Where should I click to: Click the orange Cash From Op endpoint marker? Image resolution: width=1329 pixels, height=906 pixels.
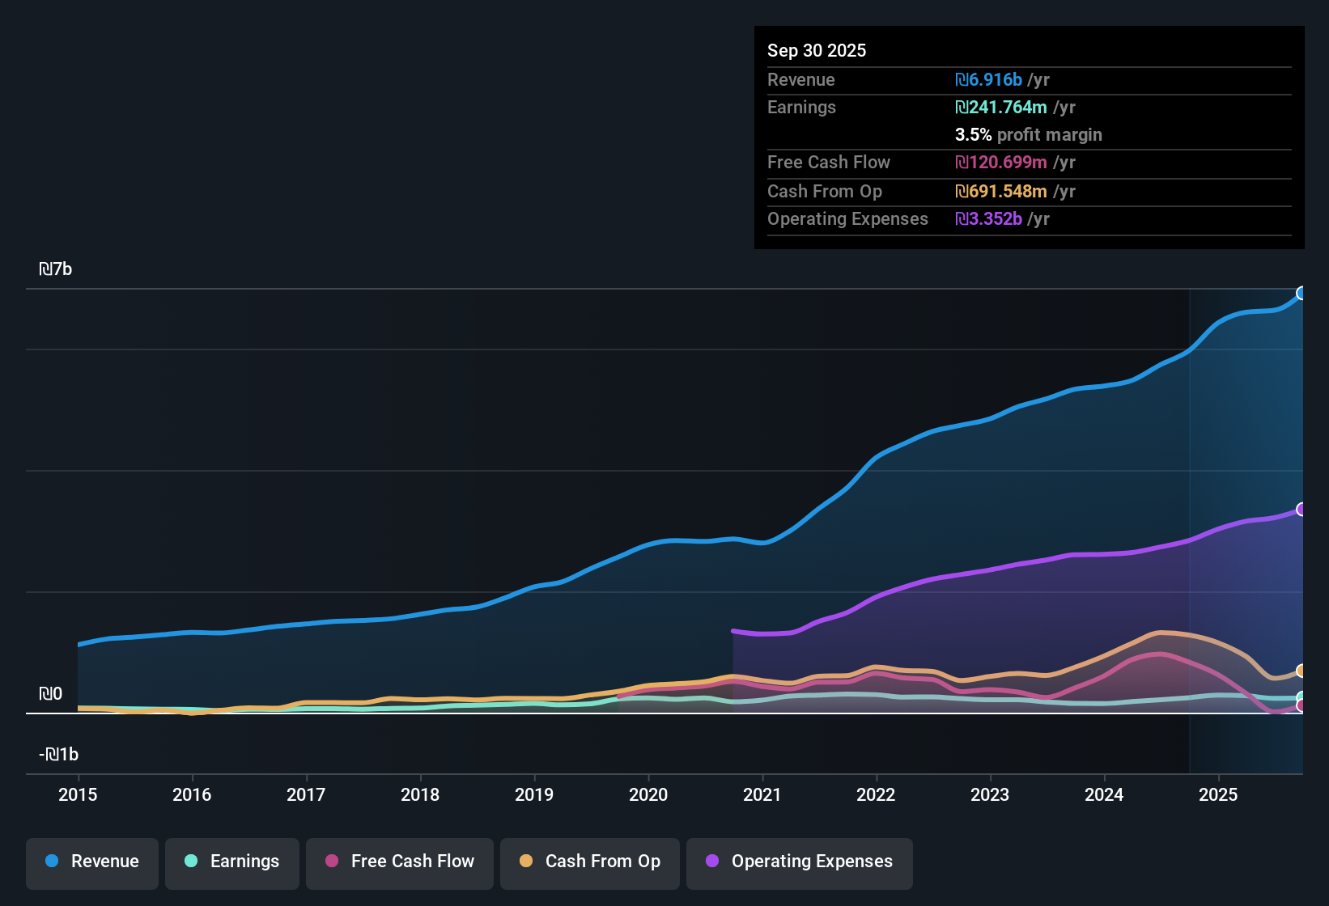pos(1301,670)
